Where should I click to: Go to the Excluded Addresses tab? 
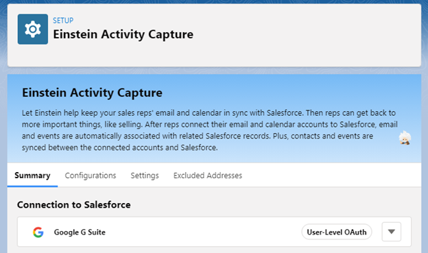208,176
